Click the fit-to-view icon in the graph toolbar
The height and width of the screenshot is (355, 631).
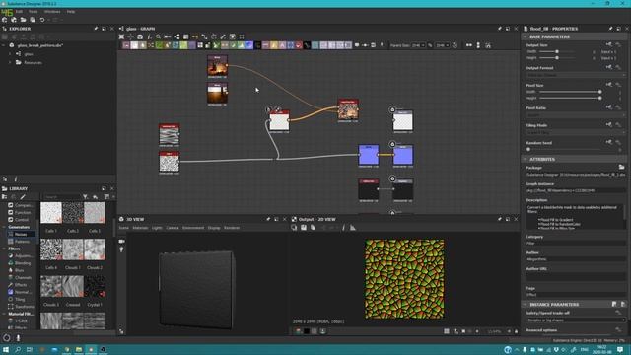click(x=121, y=36)
